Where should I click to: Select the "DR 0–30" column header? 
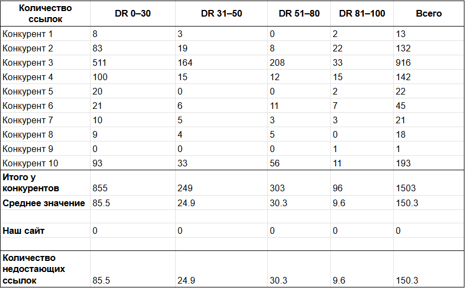tap(133, 13)
